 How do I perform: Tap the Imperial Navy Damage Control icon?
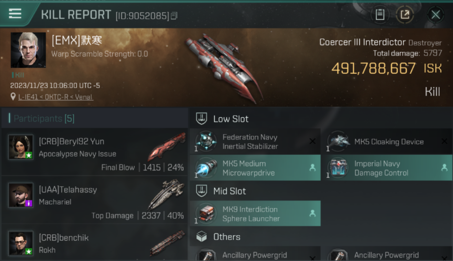tap(338, 168)
